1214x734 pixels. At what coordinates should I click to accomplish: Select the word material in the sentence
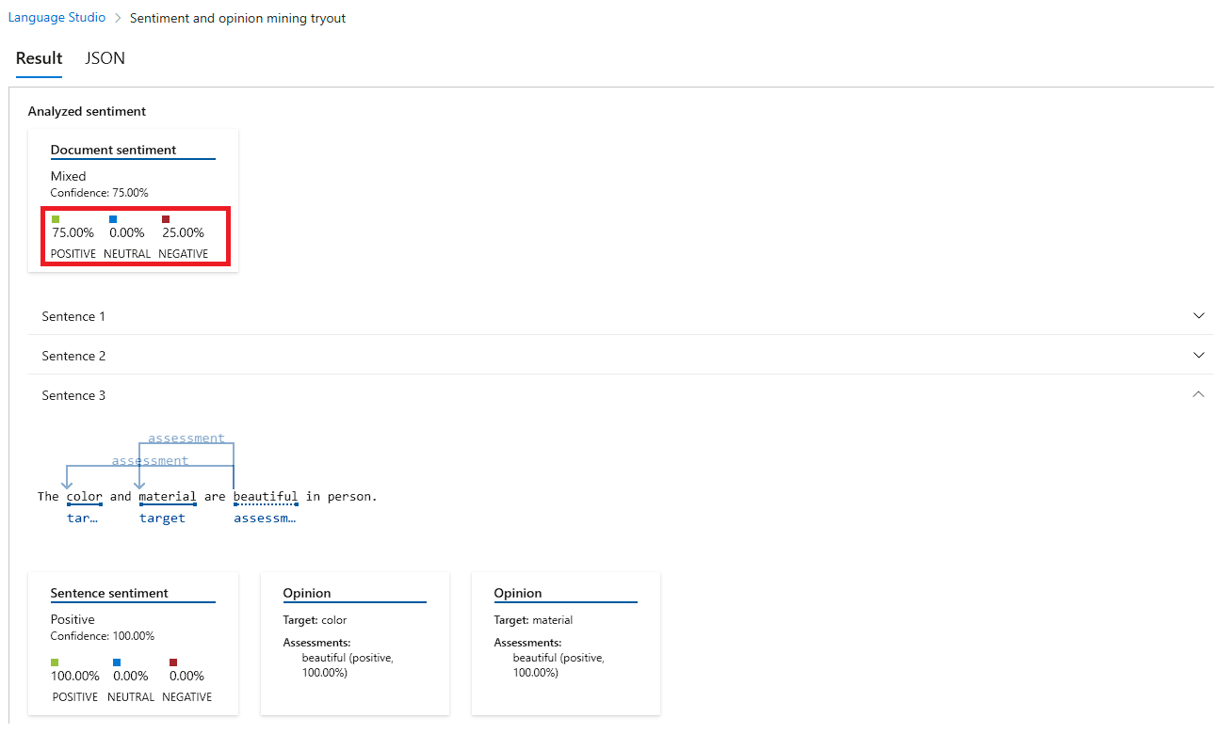click(168, 496)
